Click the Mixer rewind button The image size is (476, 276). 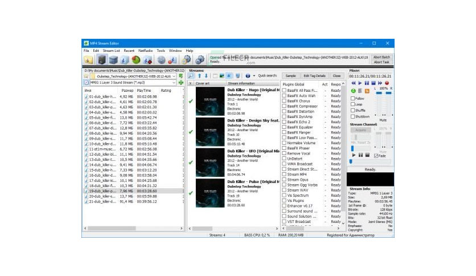[354, 83]
